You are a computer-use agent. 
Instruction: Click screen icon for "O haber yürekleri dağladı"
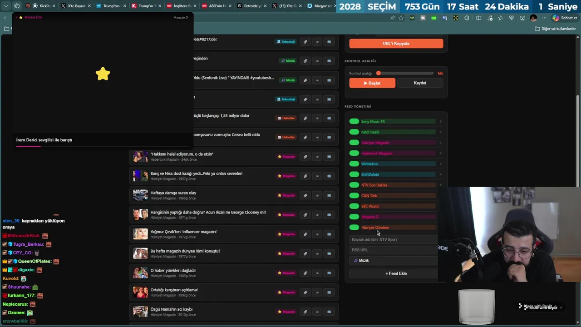[x=329, y=273]
